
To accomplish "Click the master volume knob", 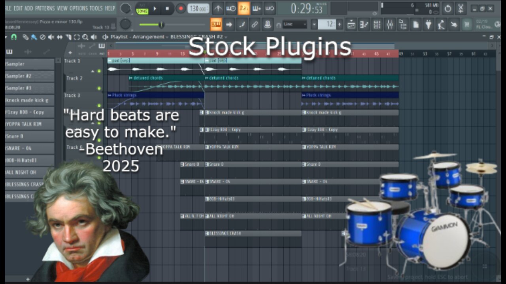I will pyautogui.click(x=126, y=8).
